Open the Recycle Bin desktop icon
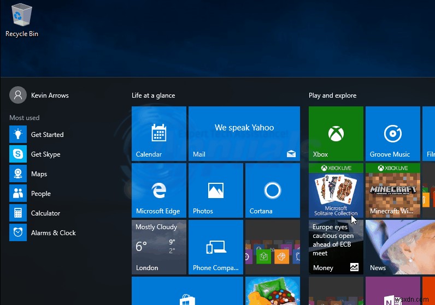 (x=22, y=20)
